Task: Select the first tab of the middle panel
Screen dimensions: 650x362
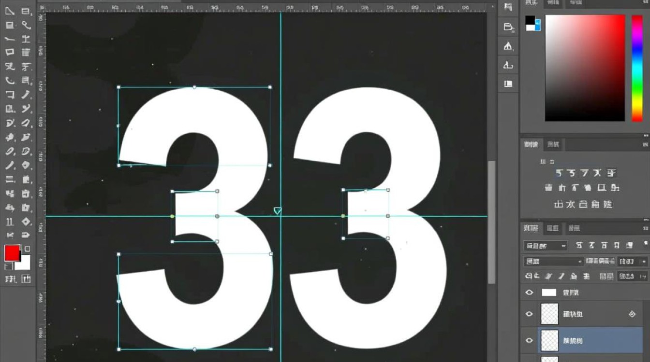Action: click(x=531, y=144)
